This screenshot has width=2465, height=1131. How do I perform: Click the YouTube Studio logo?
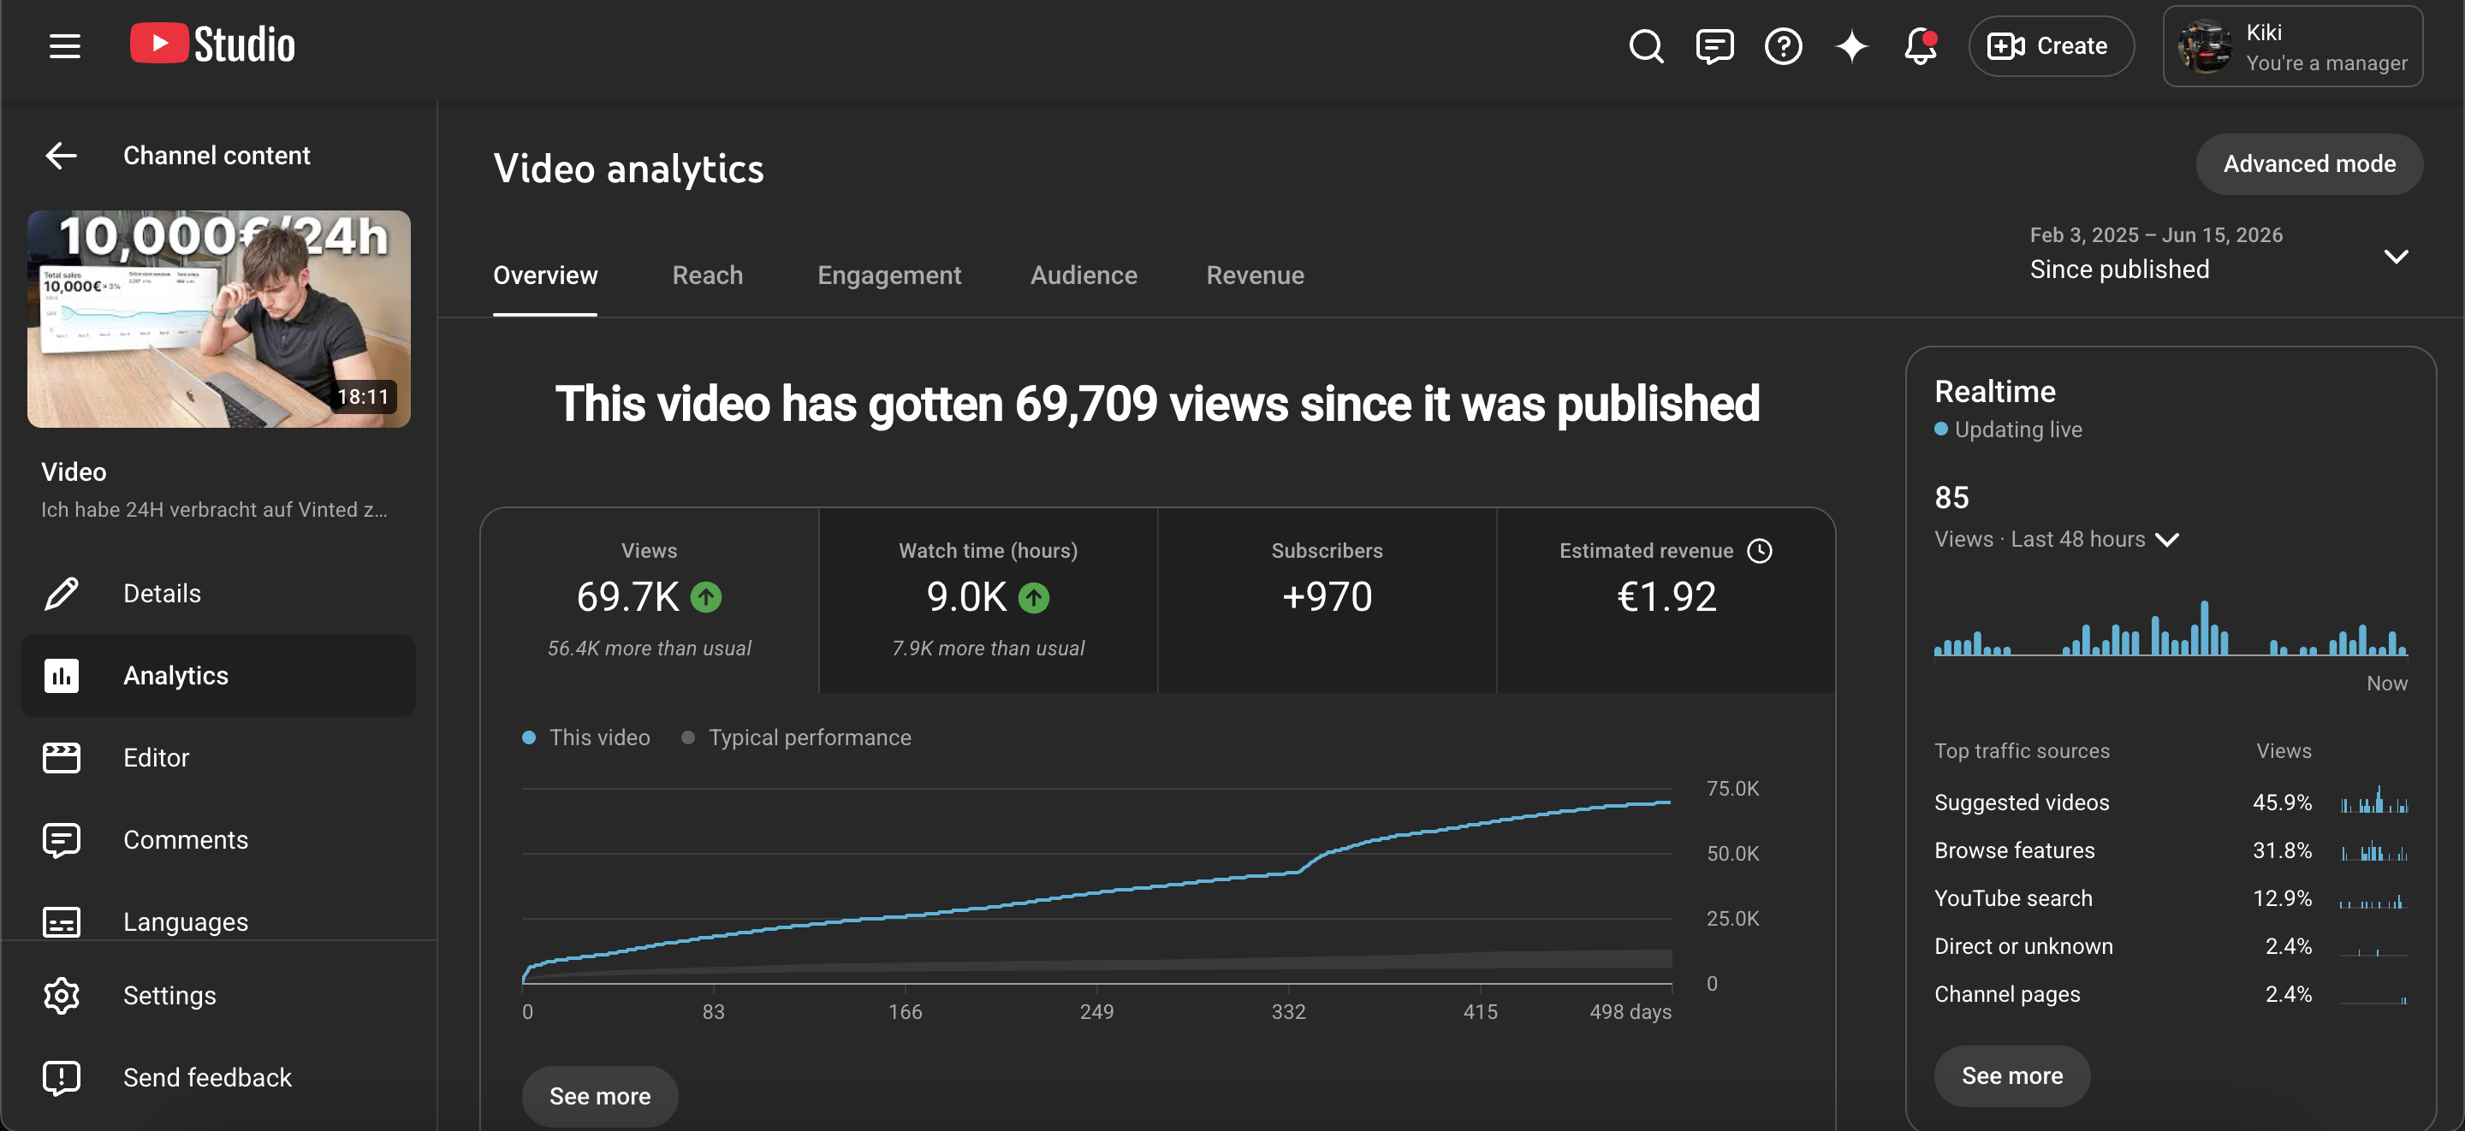pos(212,45)
